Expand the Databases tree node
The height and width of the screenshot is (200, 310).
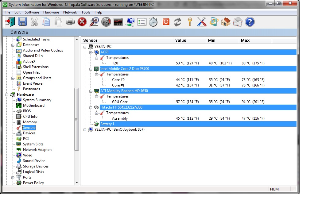[x=13, y=45]
